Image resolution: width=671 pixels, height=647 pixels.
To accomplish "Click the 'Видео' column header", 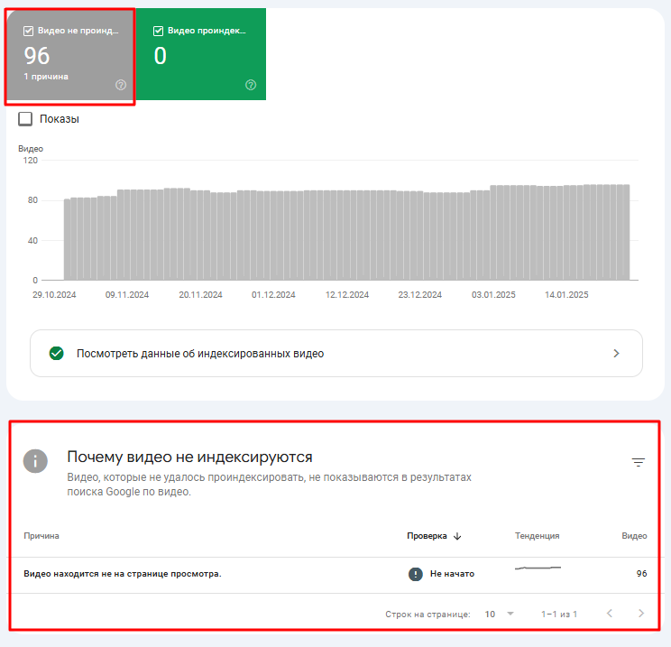I will (x=634, y=536).
